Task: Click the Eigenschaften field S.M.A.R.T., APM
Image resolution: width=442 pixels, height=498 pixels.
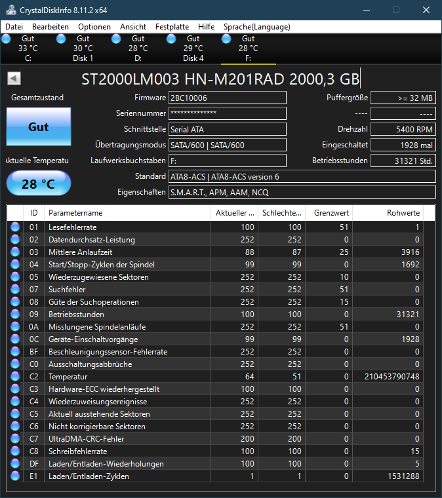Action: 302,192
